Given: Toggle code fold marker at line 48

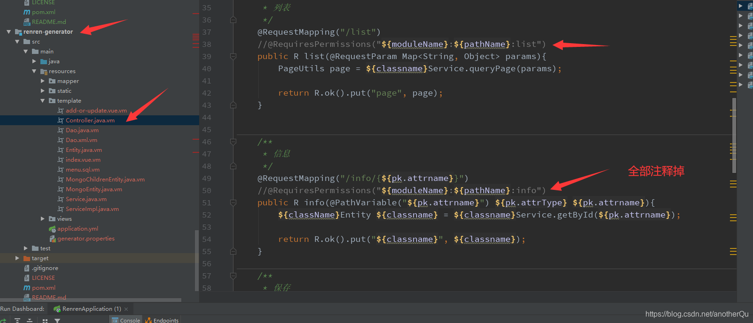Looking at the screenshot, I should click(233, 166).
